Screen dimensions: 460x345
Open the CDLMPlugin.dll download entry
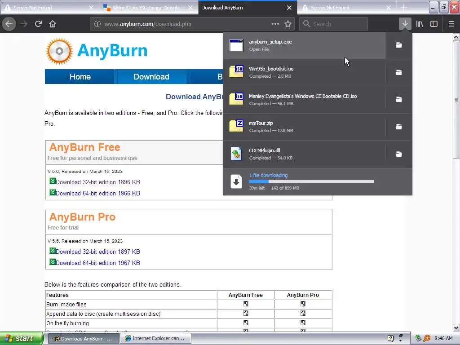[x=305, y=154]
